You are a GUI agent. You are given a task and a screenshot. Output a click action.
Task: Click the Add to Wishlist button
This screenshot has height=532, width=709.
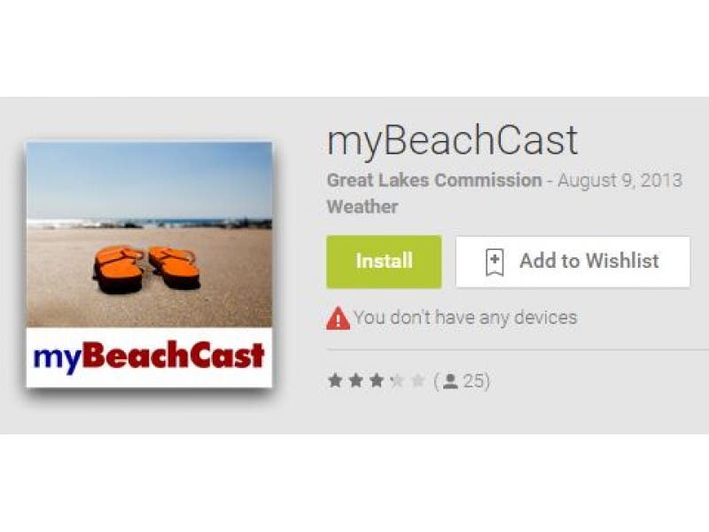click(573, 262)
